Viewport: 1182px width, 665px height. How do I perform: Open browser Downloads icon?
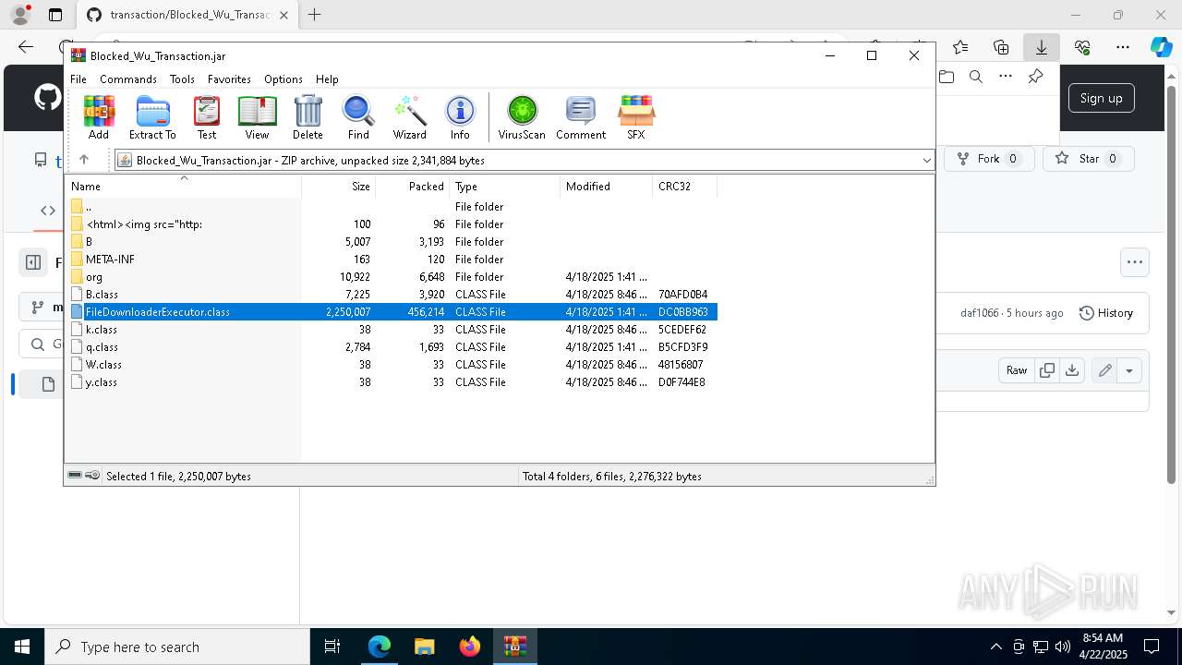pos(1041,47)
